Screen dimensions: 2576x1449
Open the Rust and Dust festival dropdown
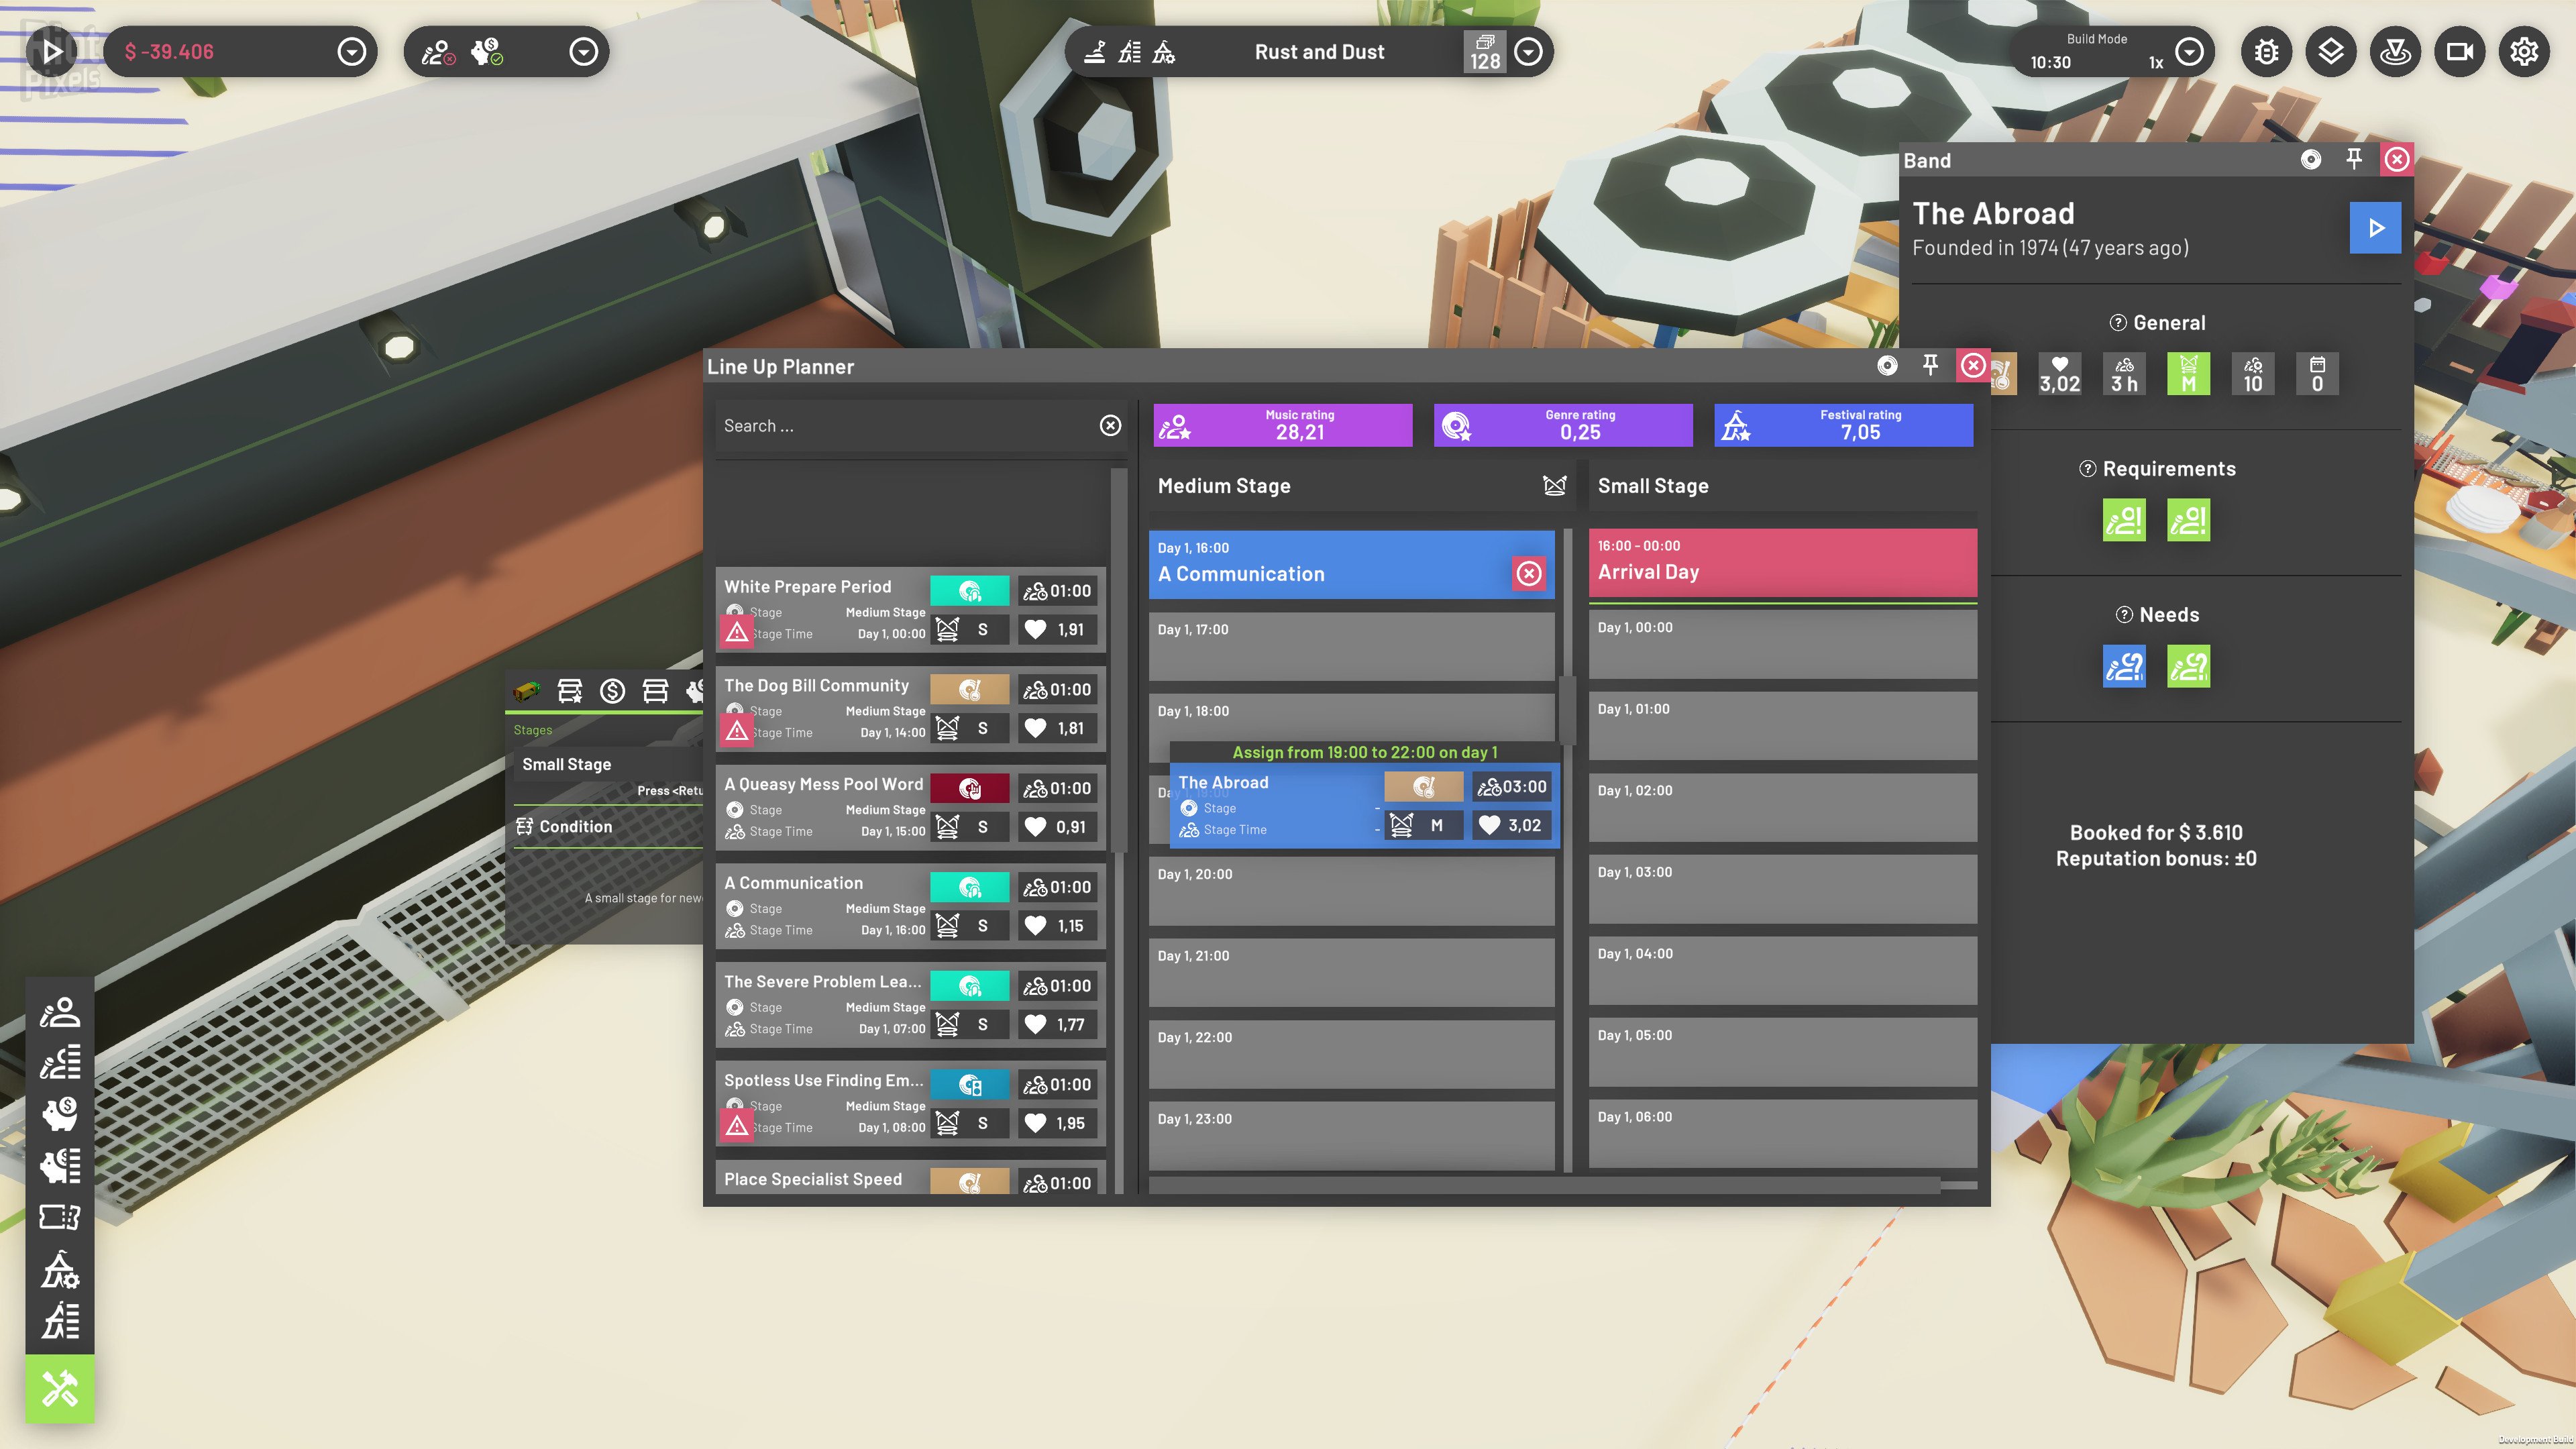pyautogui.click(x=1528, y=51)
